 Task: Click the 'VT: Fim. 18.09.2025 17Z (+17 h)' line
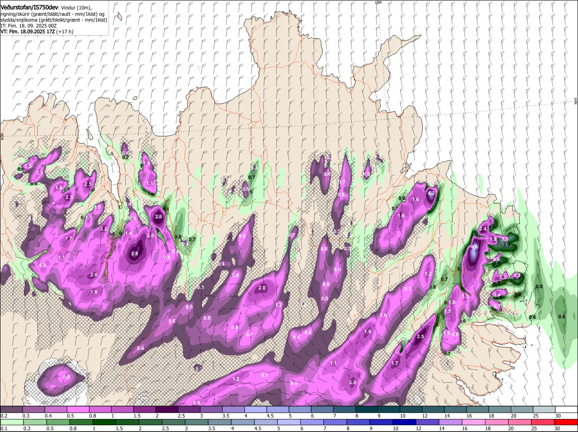tap(37, 32)
